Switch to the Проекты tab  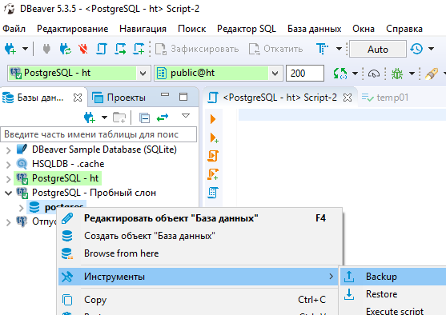tap(119, 98)
